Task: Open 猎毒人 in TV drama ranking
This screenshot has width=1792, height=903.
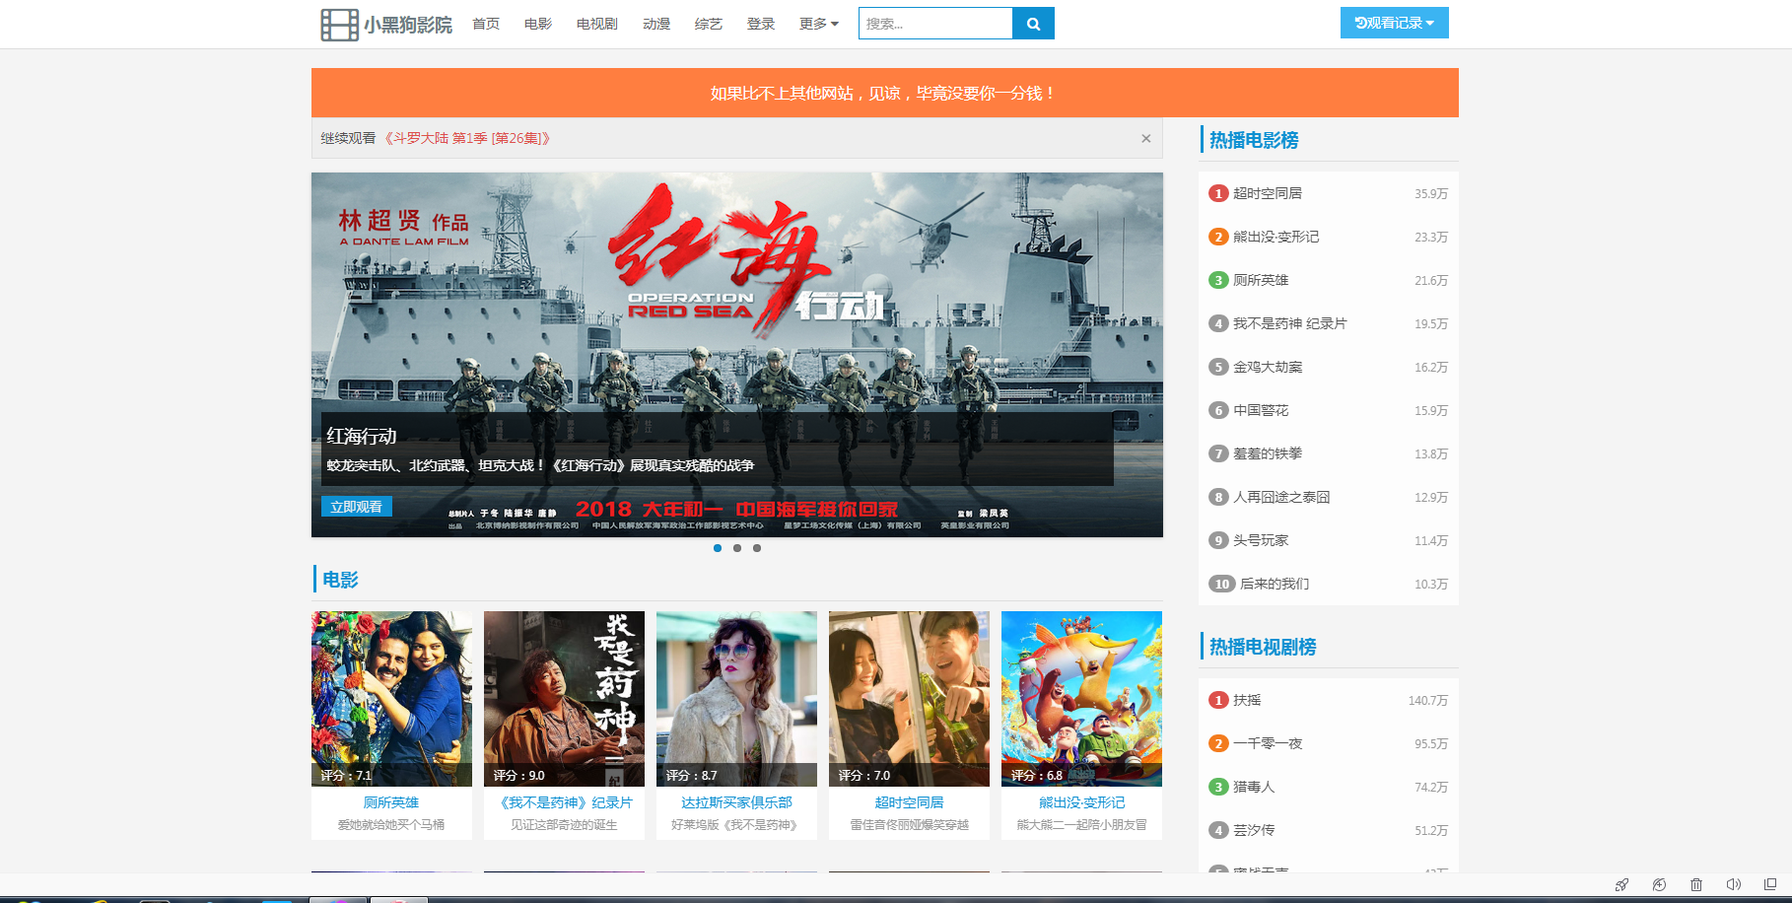Action: 1254,787
